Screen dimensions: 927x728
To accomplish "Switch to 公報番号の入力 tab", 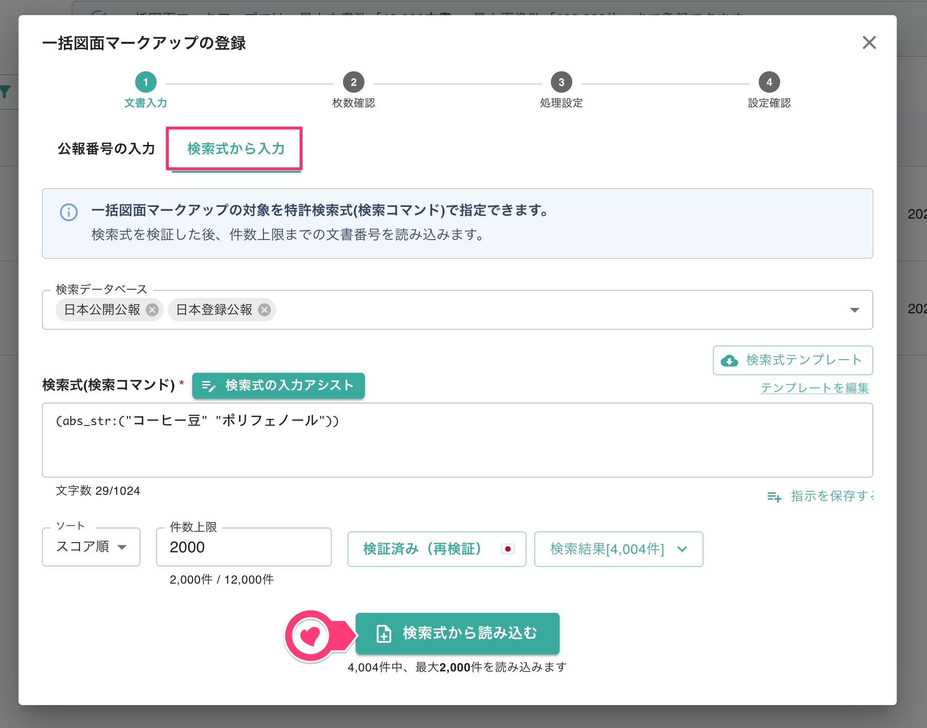I will coord(106,149).
